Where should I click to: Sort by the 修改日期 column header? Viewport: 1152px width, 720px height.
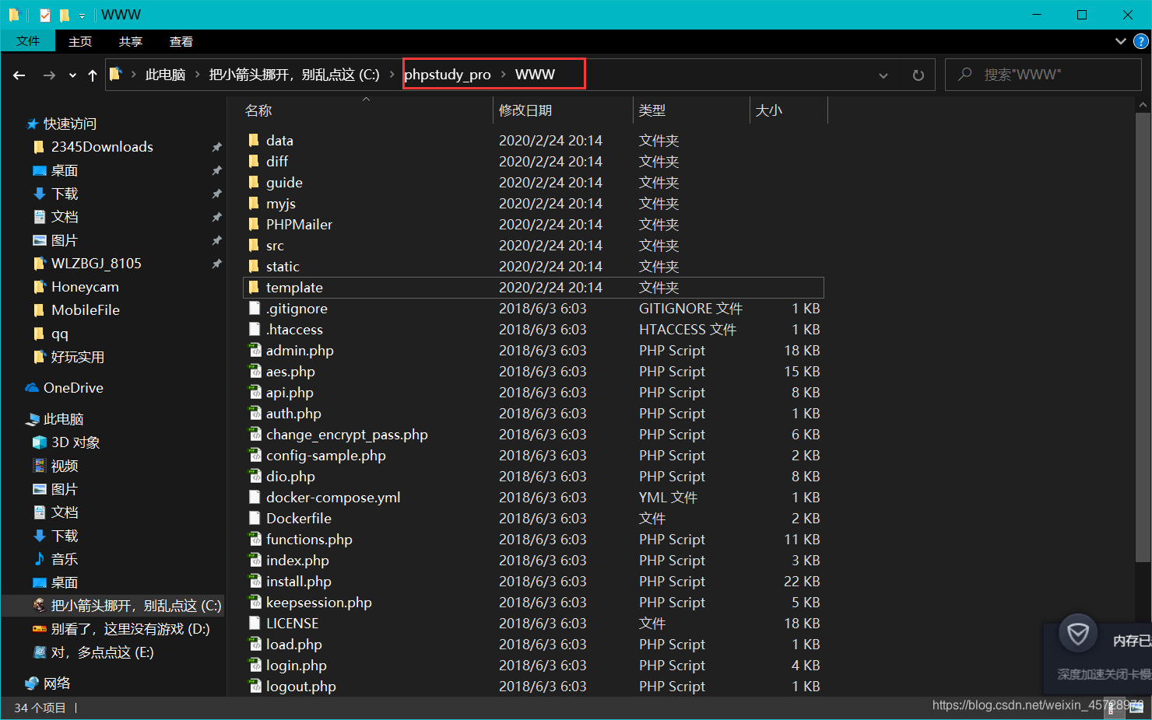tap(525, 110)
